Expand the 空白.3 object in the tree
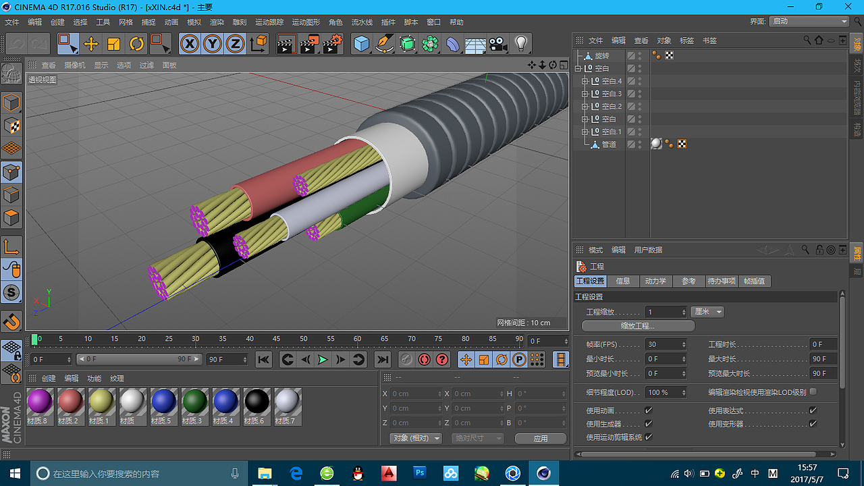Screen dimensions: 864x486 (585, 94)
